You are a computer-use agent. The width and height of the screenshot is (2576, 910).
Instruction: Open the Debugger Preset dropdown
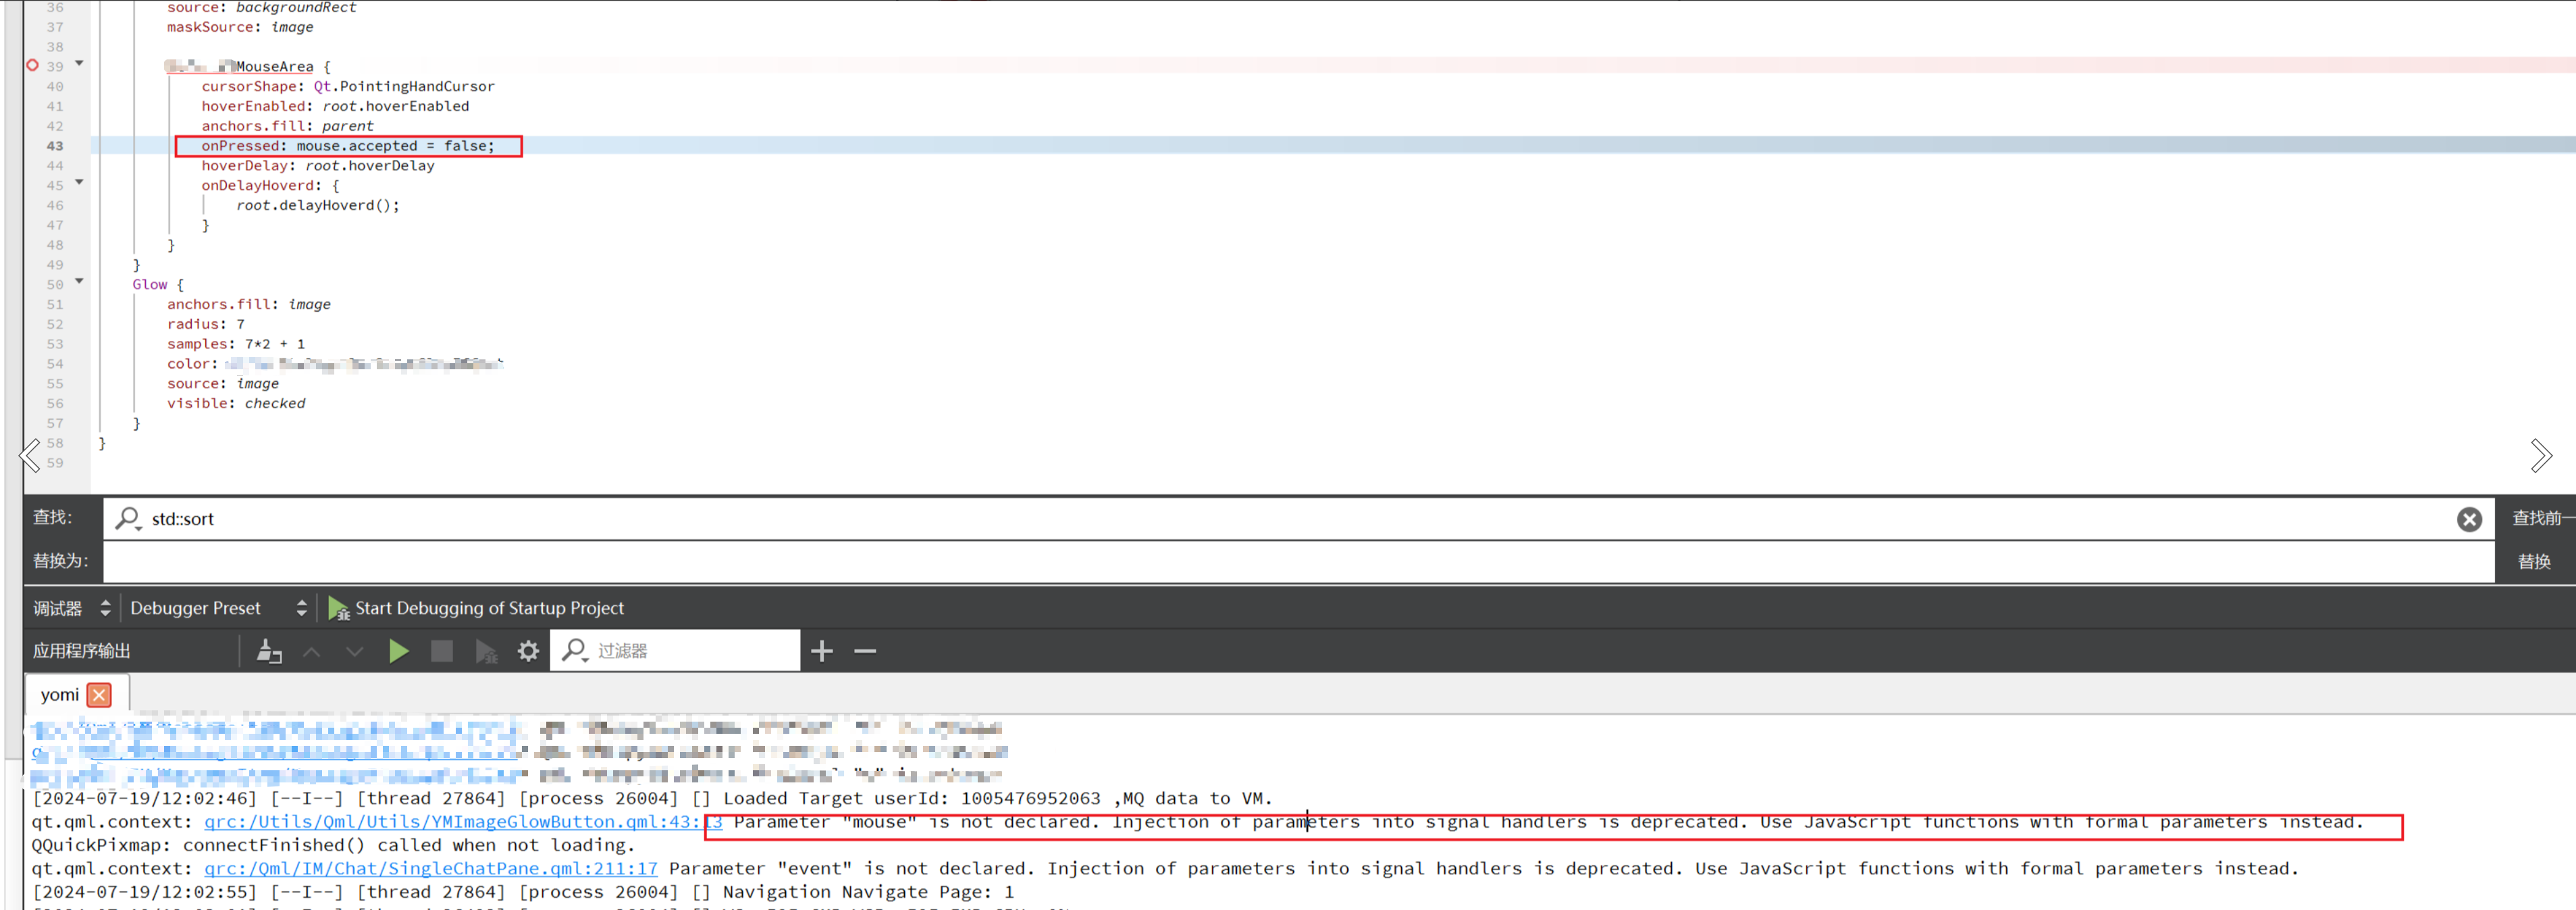[x=218, y=608]
